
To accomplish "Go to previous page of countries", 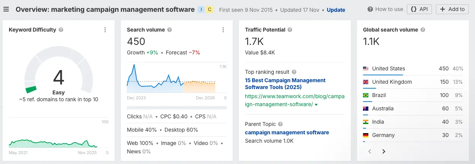I will [369, 151].
